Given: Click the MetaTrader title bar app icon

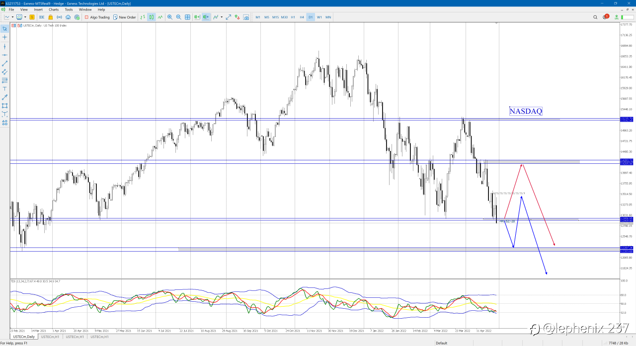Looking at the screenshot, I should coord(2,3).
